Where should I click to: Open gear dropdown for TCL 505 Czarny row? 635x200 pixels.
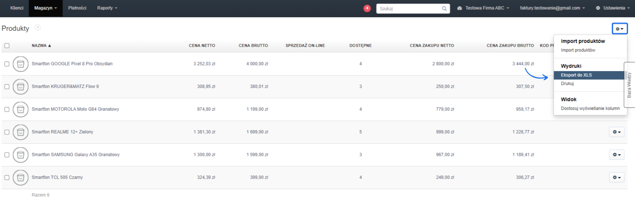coord(617,177)
